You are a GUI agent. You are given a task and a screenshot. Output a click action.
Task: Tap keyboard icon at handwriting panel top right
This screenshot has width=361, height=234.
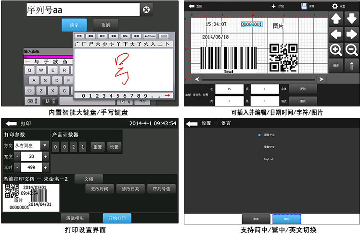pos(164,36)
